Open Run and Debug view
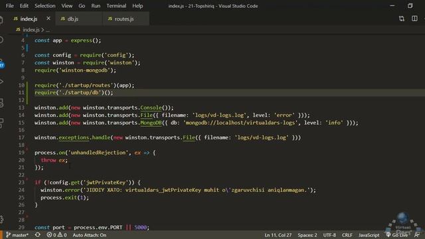425x239 pixels. (1, 81)
